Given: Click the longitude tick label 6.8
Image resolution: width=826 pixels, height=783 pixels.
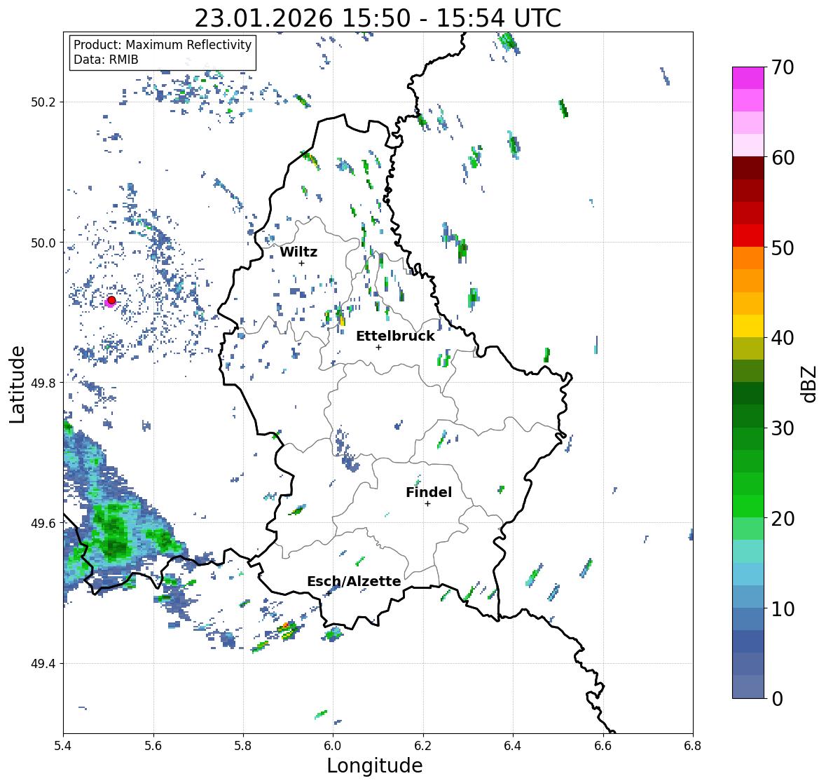Looking at the screenshot, I should click(x=692, y=746).
